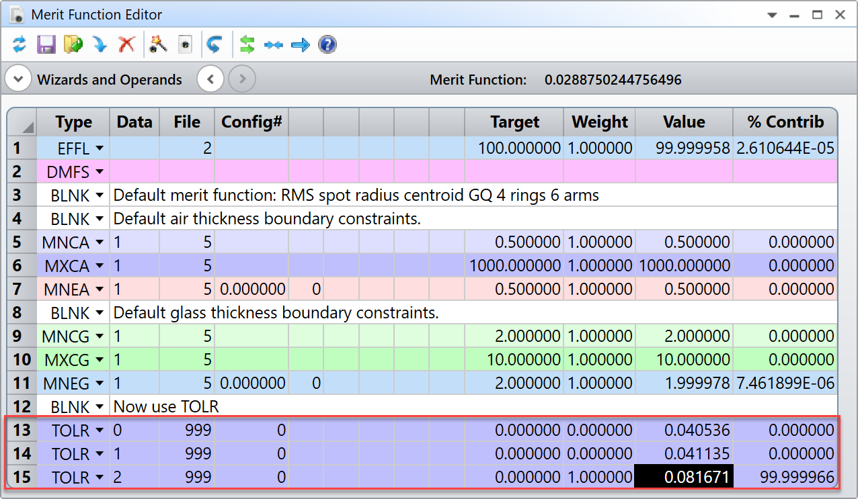Viewport: 858px width, 499px height.
Task: Click the Update window refresh icon
Action: point(19,45)
